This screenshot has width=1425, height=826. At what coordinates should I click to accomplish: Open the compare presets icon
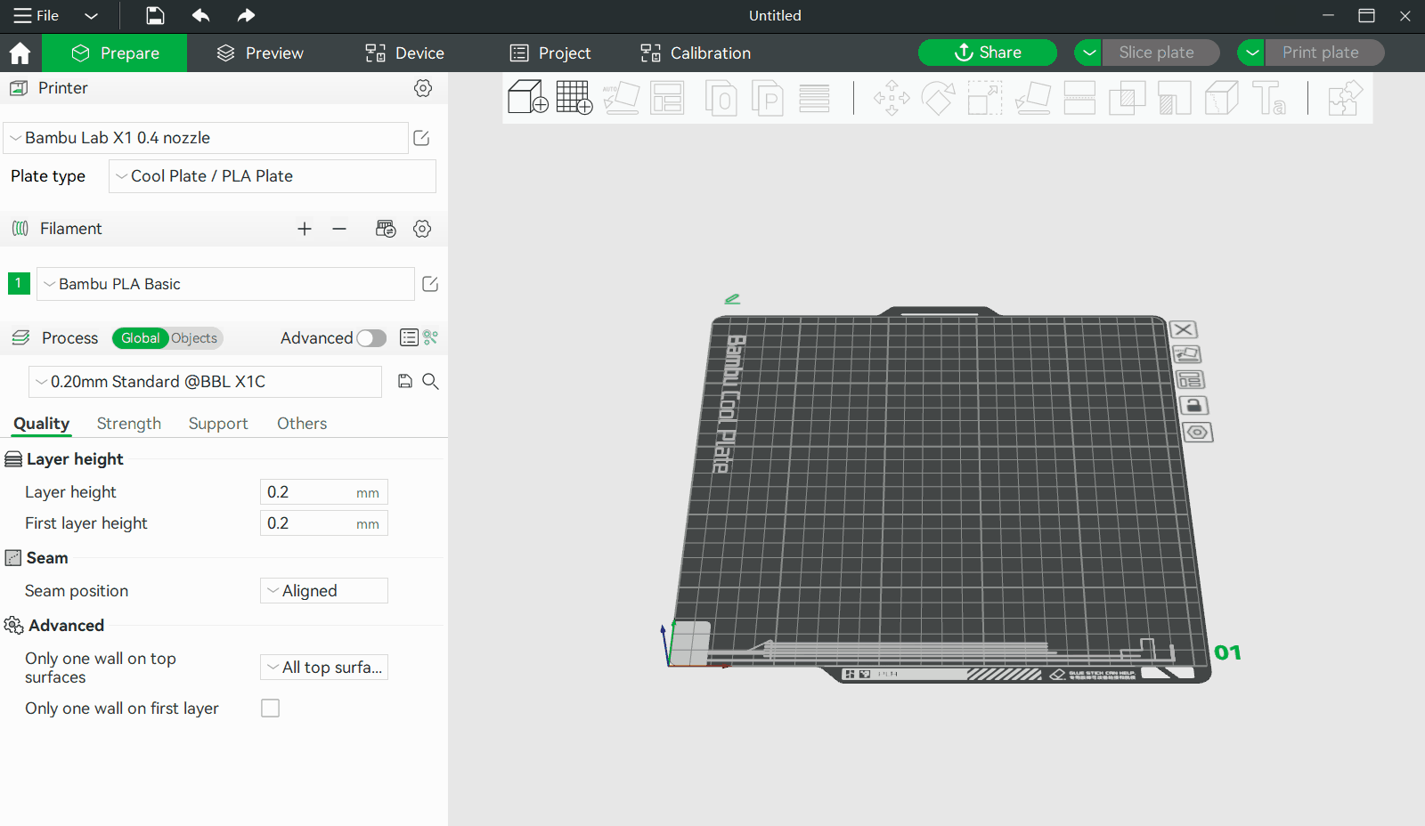point(431,337)
